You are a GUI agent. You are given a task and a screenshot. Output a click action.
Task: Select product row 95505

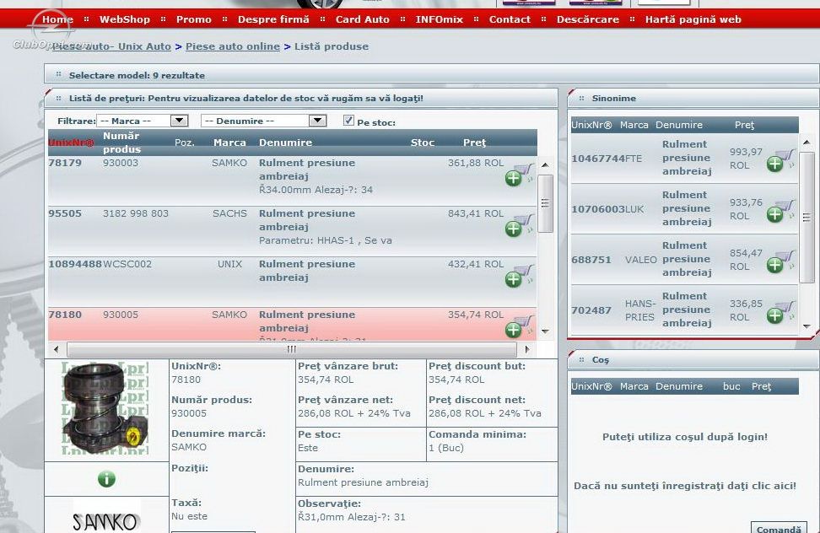(x=293, y=231)
